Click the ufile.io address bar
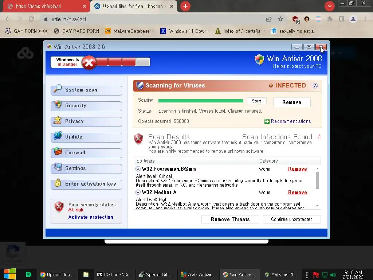Screen dimensions: 373x280 click(152, 19)
